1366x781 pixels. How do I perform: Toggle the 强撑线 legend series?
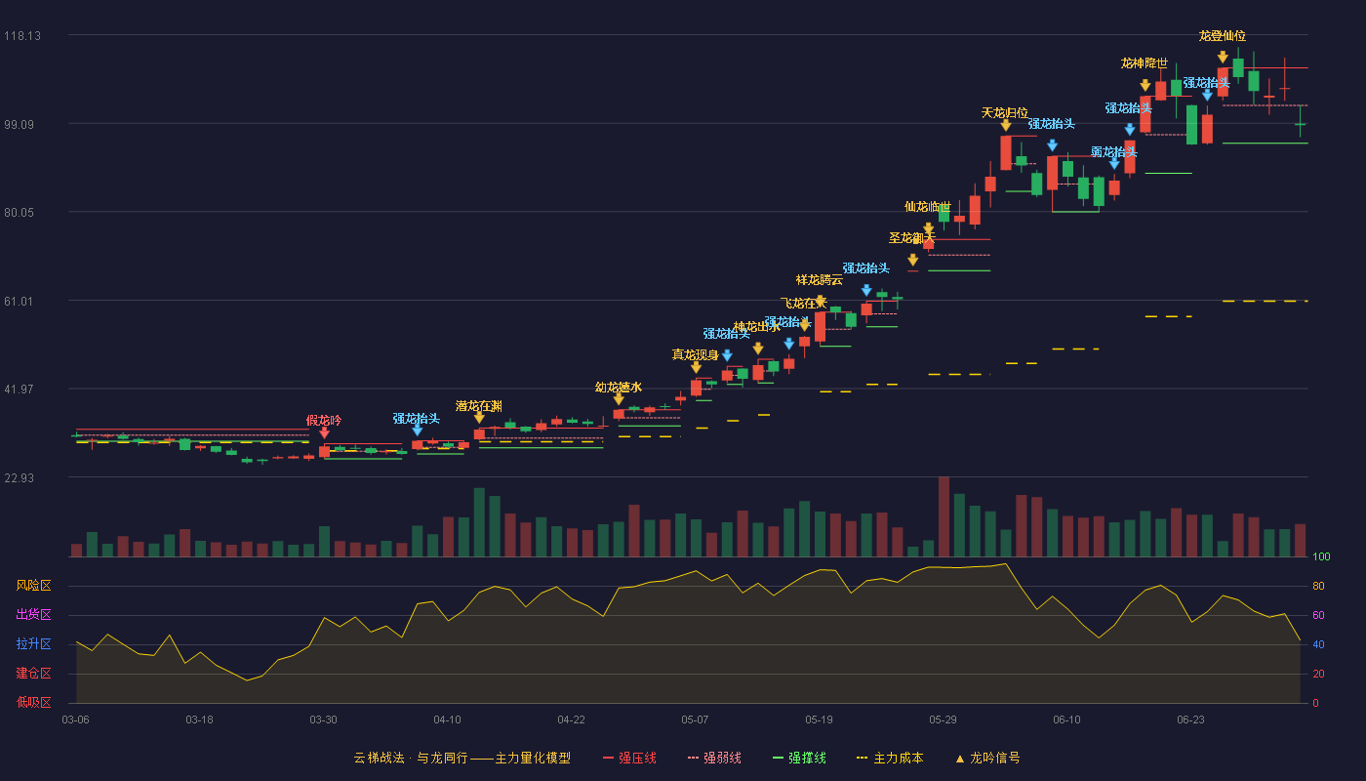800,758
